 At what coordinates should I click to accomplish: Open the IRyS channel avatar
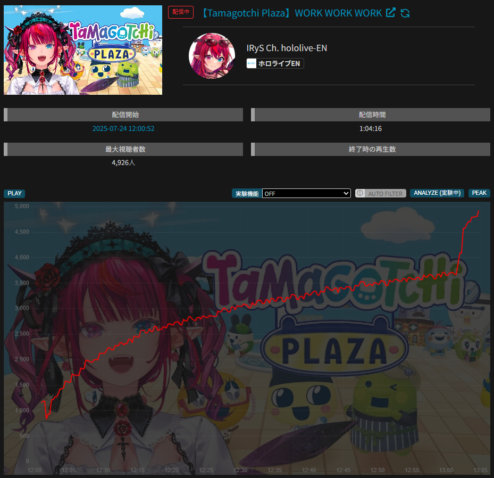(x=212, y=56)
